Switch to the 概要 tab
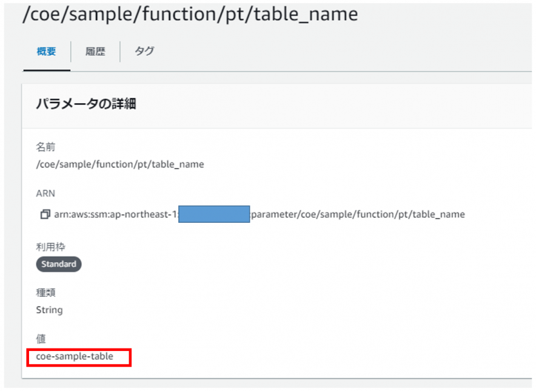Screen dimensions: 536x391 point(46,52)
